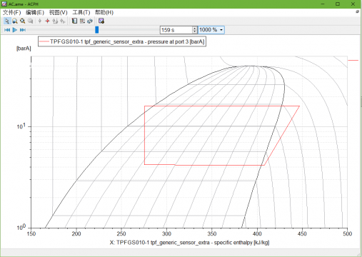The height and width of the screenshot is (257, 362).
Task: Skip to animation end
Action: point(23,30)
